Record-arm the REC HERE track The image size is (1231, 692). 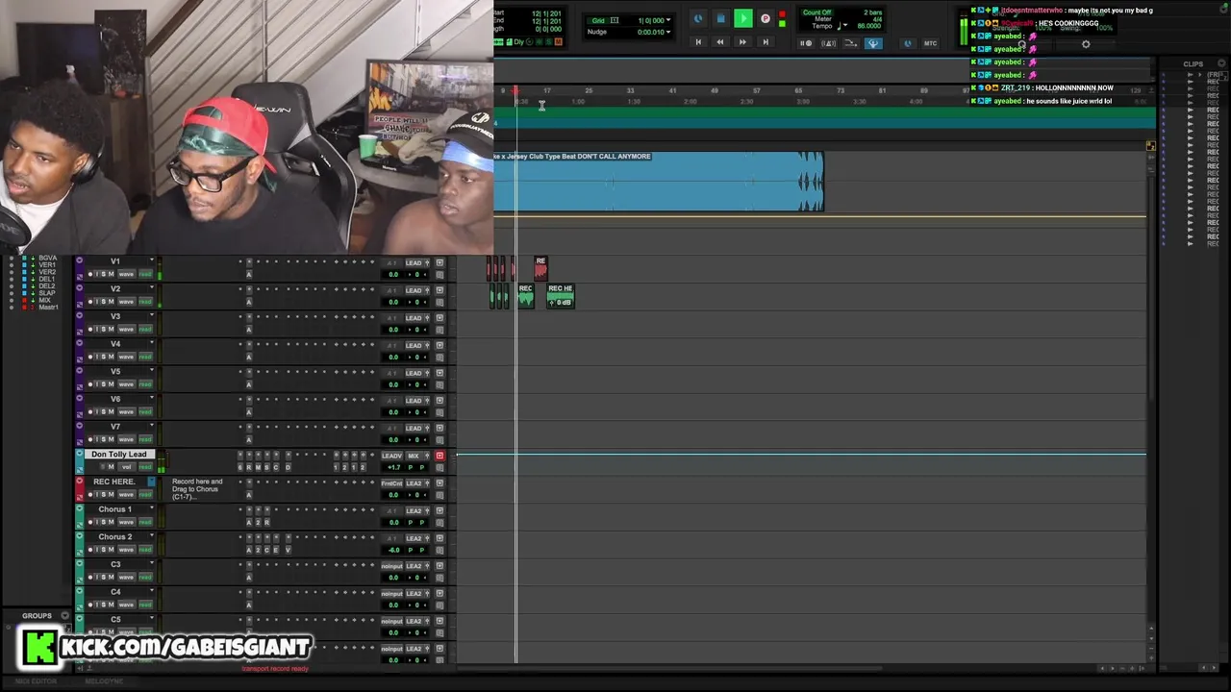(90, 494)
